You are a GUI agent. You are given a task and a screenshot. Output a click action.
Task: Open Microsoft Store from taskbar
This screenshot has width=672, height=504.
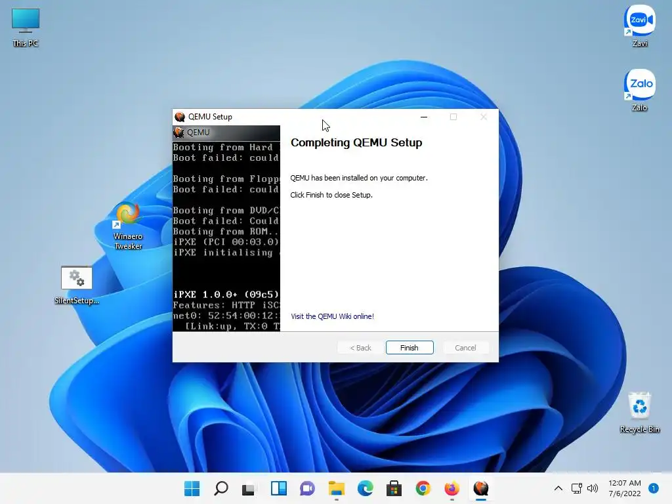point(394,488)
